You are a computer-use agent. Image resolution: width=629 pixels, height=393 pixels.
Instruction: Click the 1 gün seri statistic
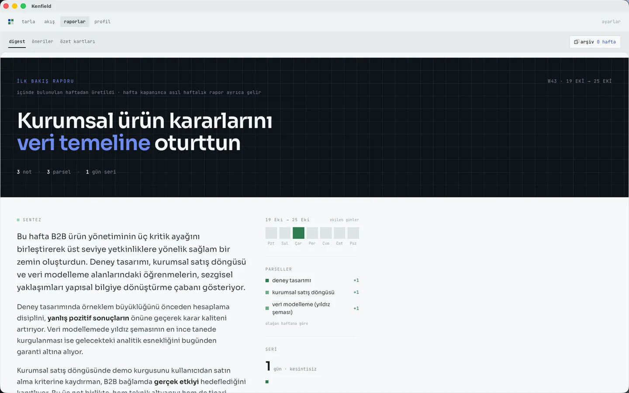point(101,172)
